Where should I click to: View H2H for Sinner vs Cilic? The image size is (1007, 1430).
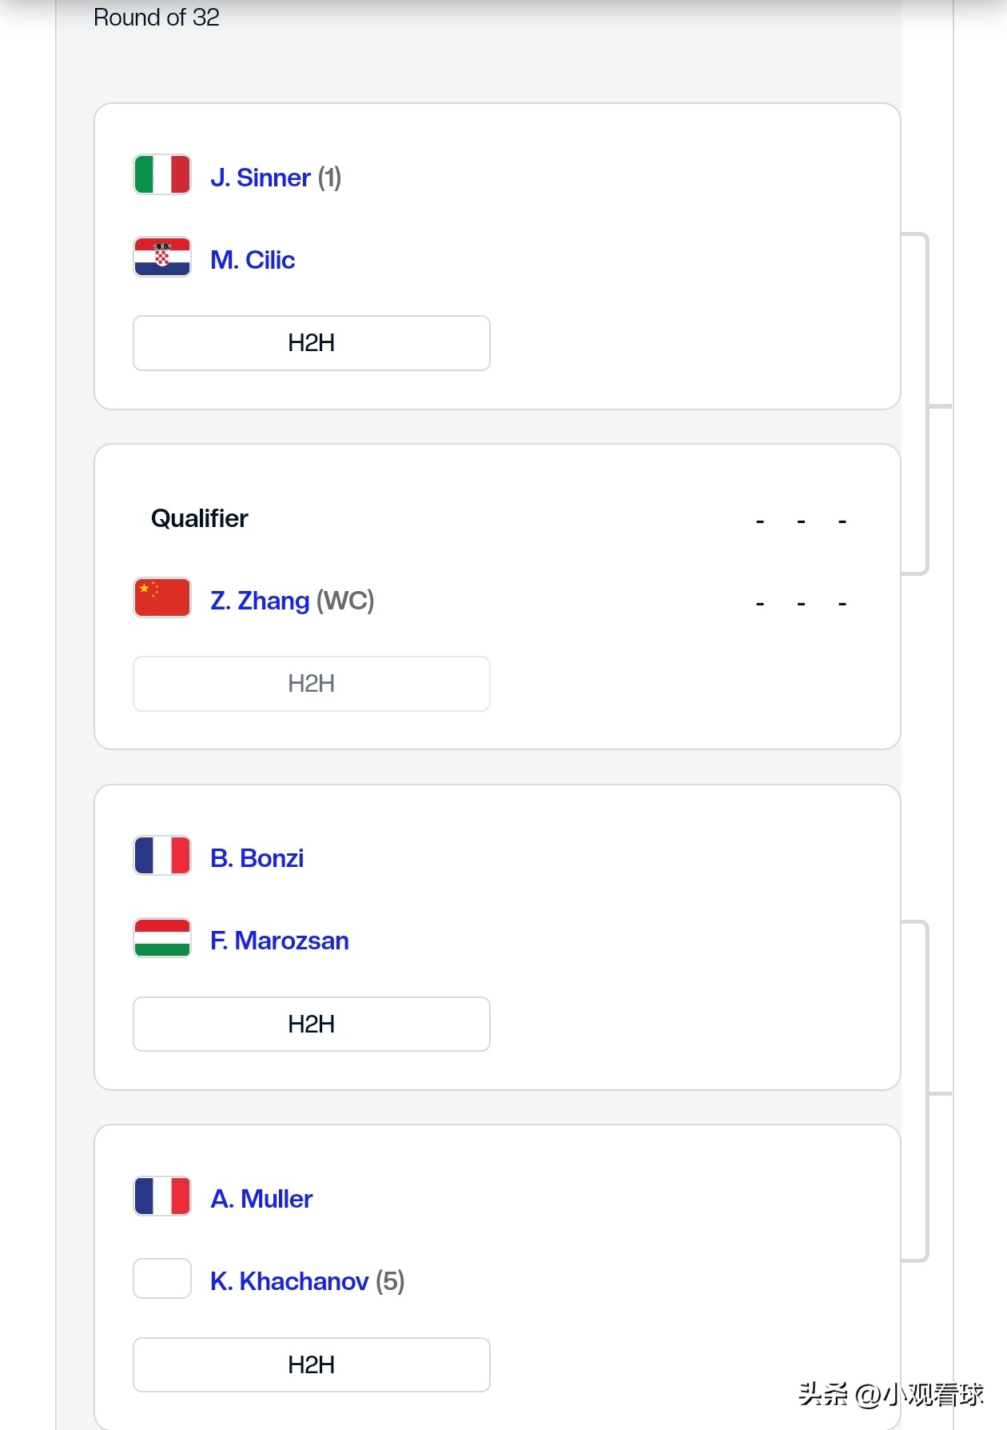click(x=311, y=343)
